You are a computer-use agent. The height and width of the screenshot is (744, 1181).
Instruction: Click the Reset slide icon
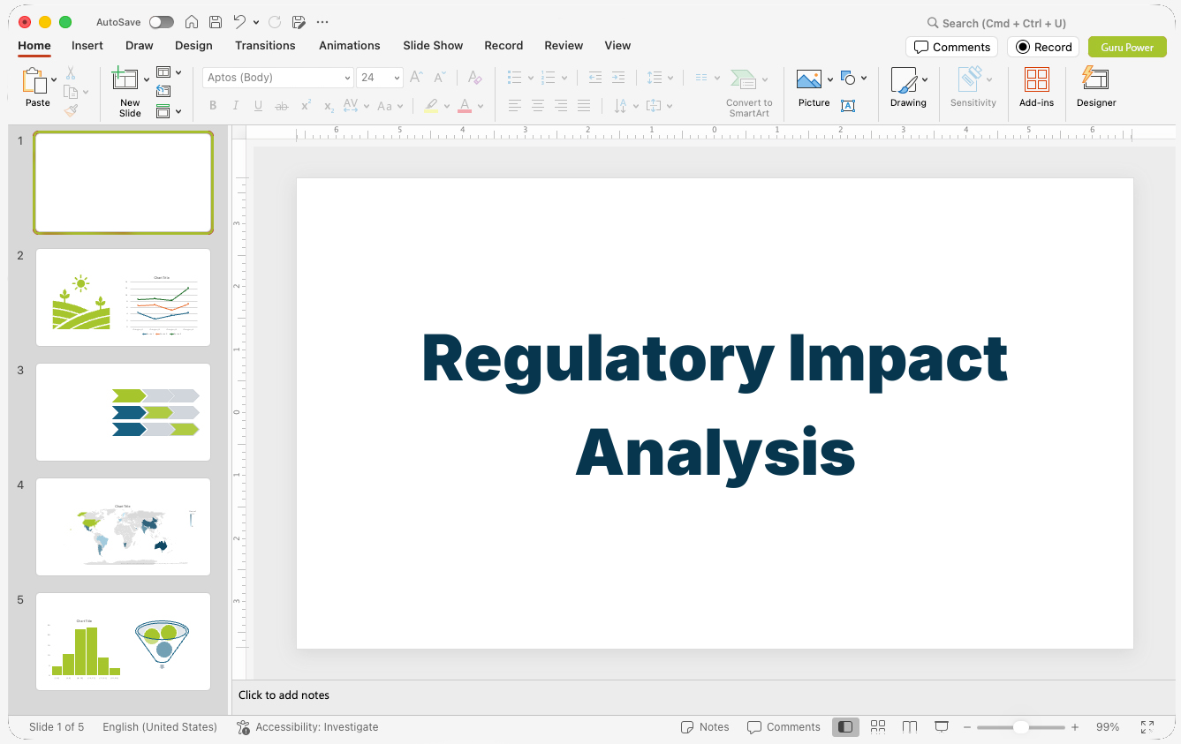(163, 91)
